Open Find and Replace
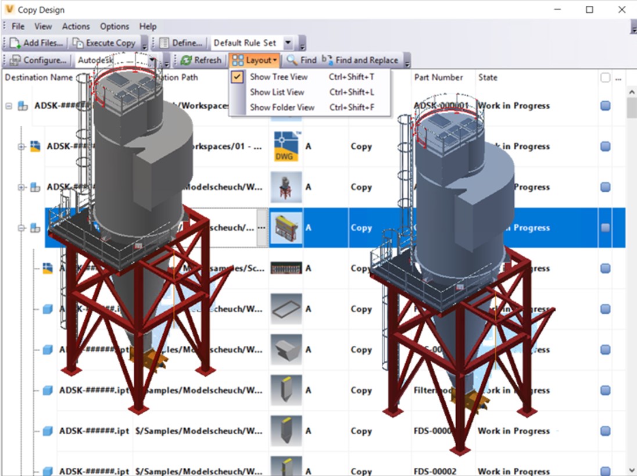The height and width of the screenshot is (476, 637). click(360, 60)
